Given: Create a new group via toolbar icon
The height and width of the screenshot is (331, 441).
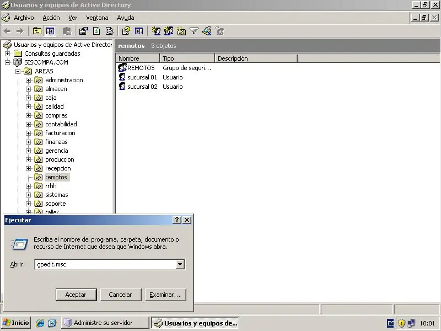Looking at the screenshot, I should tap(169, 31).
